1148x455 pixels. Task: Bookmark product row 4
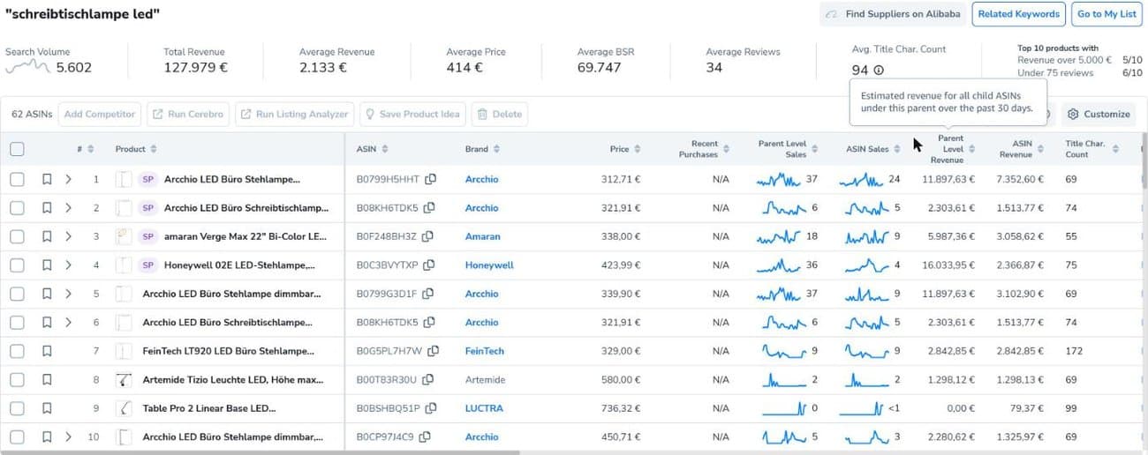(47, 265)
